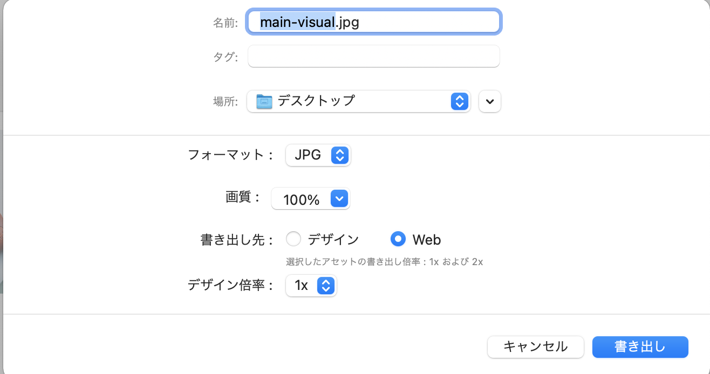Open the フォーマット format dropdown showing JPG
The image size is (710, 374).
pos(318,155)
